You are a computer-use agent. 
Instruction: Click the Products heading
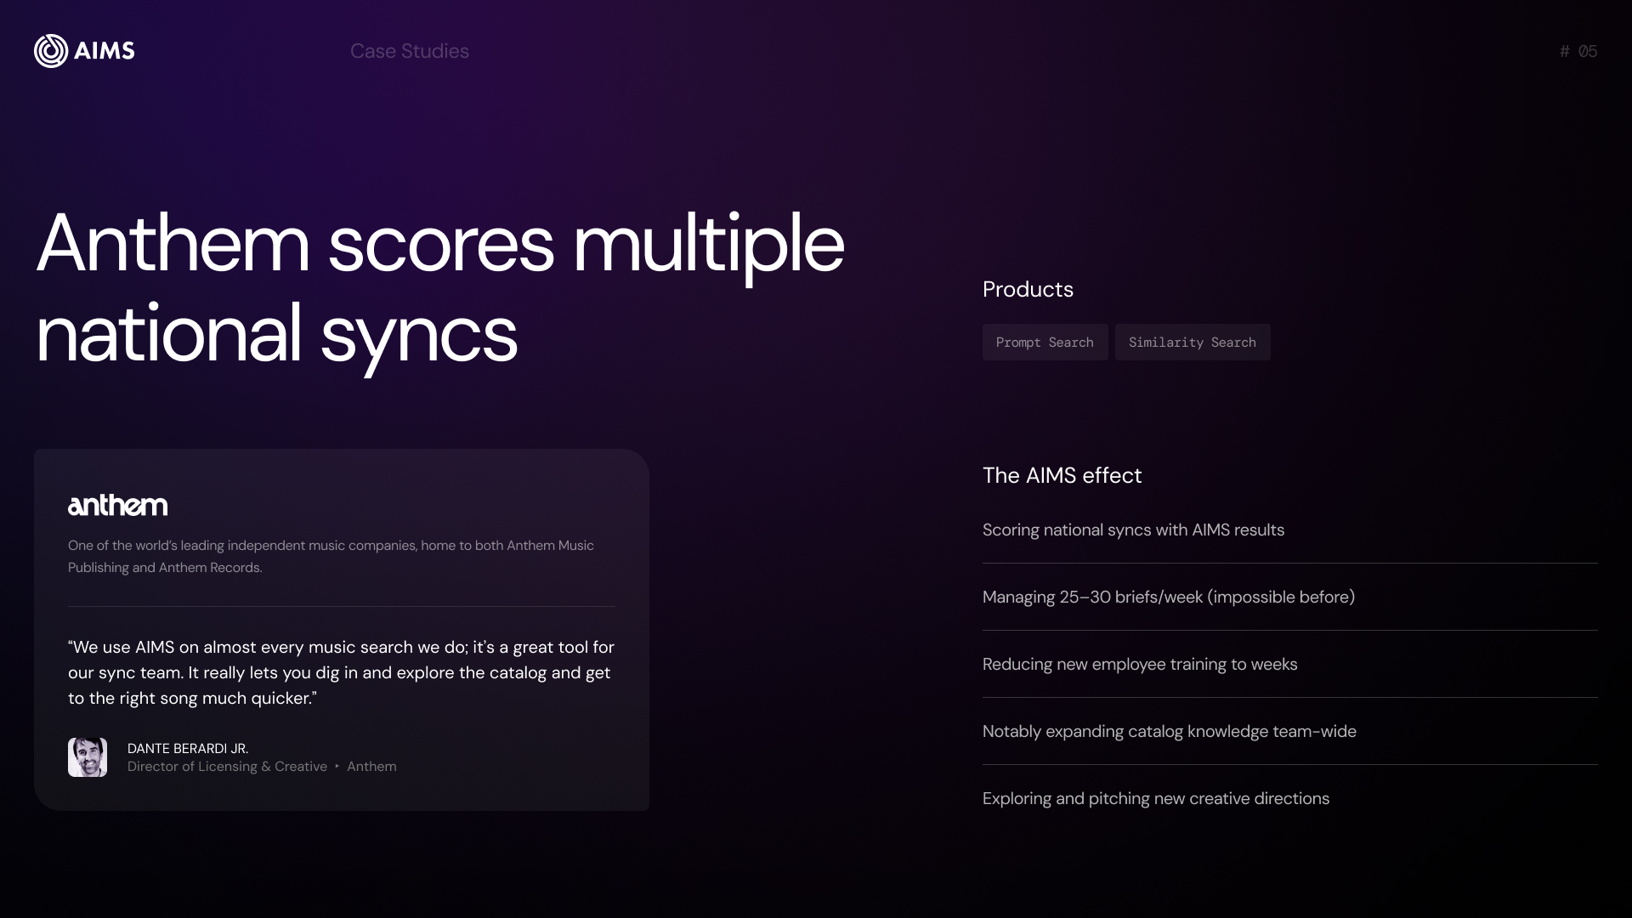(1028, 289)
